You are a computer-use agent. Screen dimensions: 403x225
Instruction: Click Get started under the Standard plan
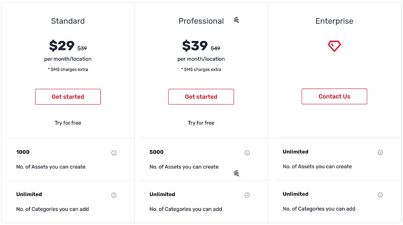pos(68,97)
